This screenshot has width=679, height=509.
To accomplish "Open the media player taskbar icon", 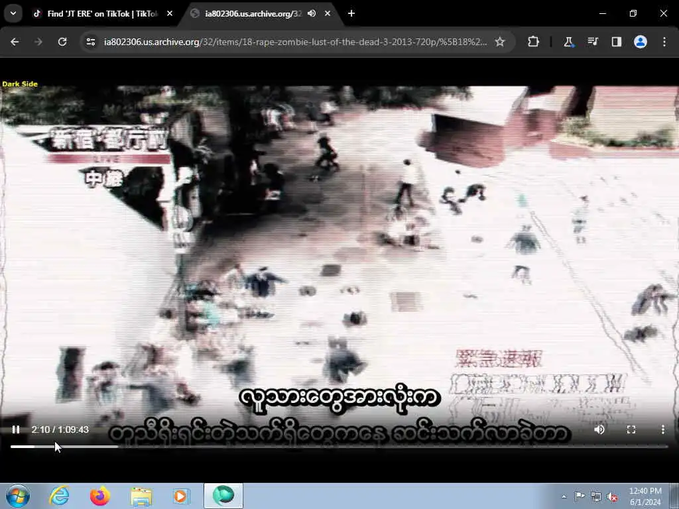I will coord(180,496).
